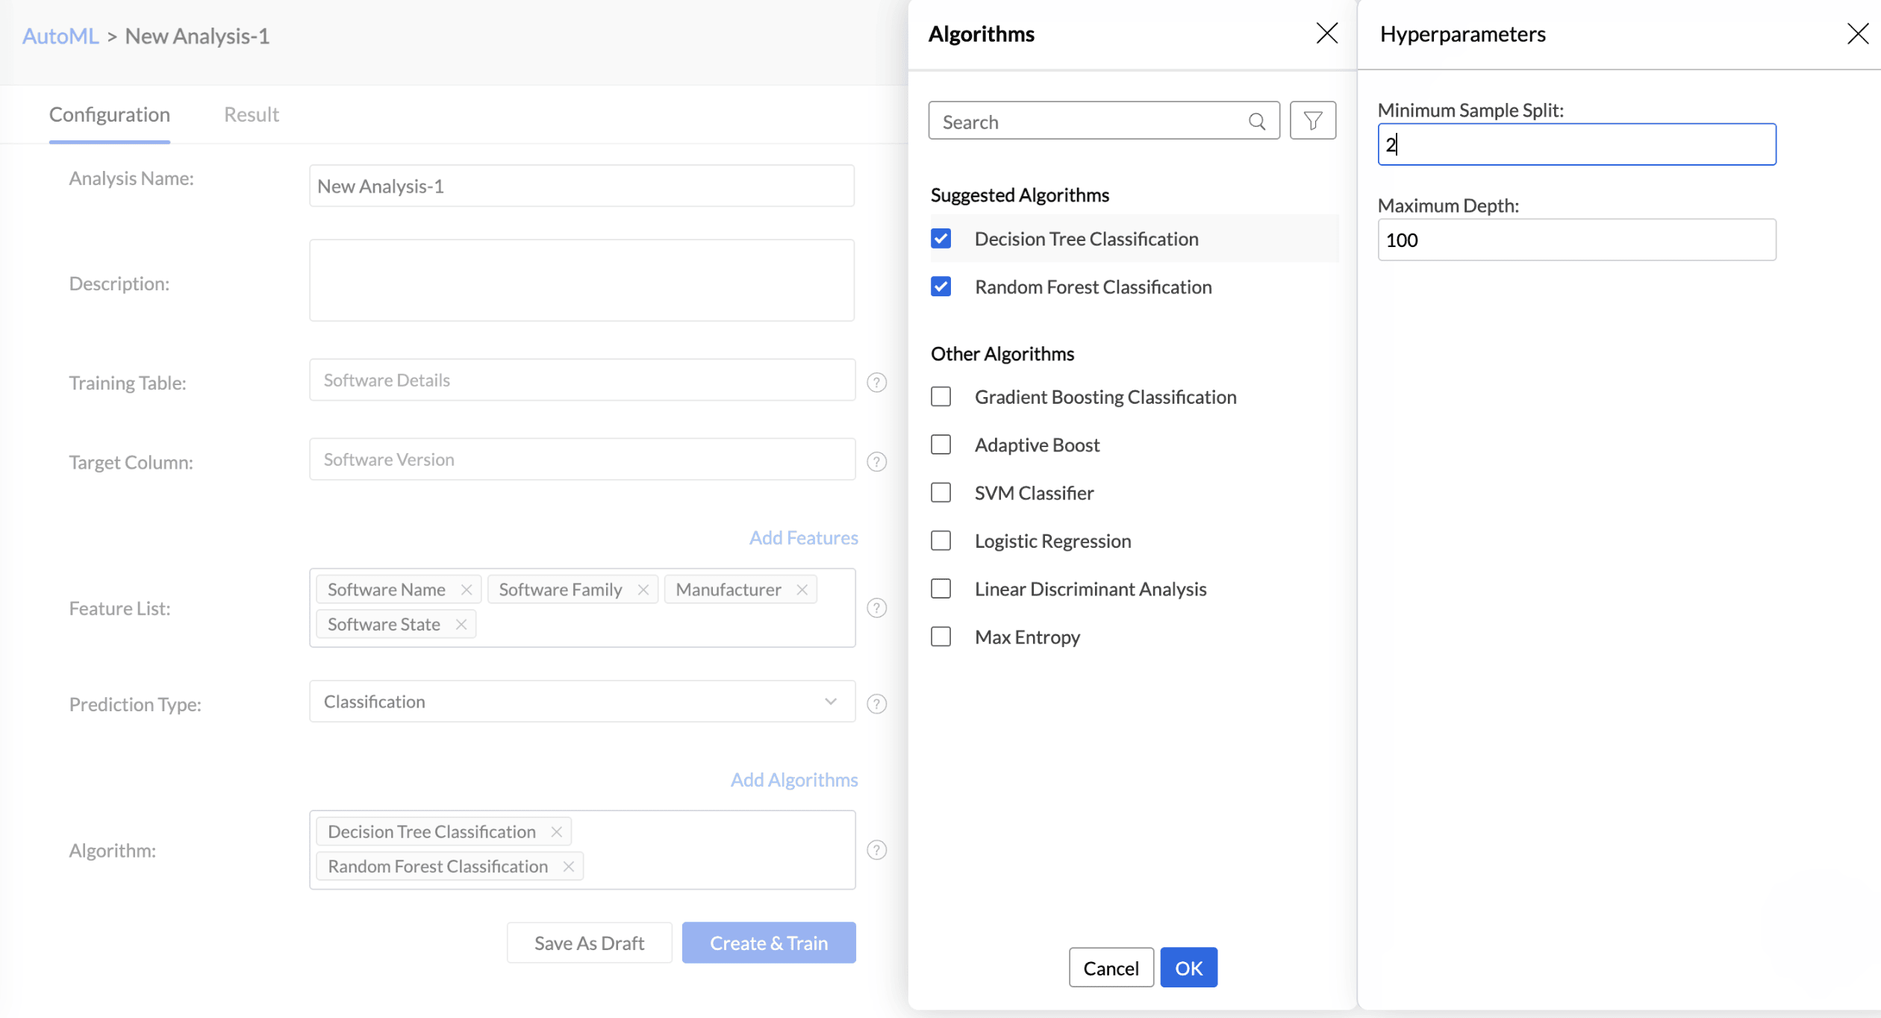1881x1018 pixels.
Task: Switch to the Result tab
Action: [x=251, y=114]
